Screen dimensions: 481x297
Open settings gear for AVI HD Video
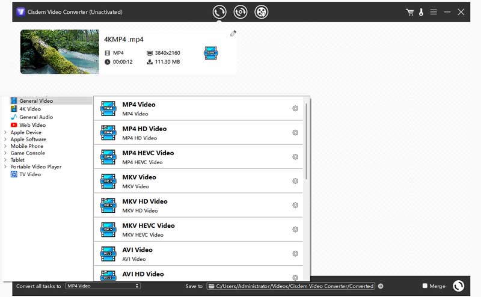295,277
